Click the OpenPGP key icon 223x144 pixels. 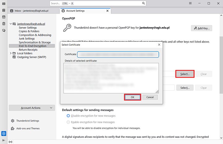[67, 28]
